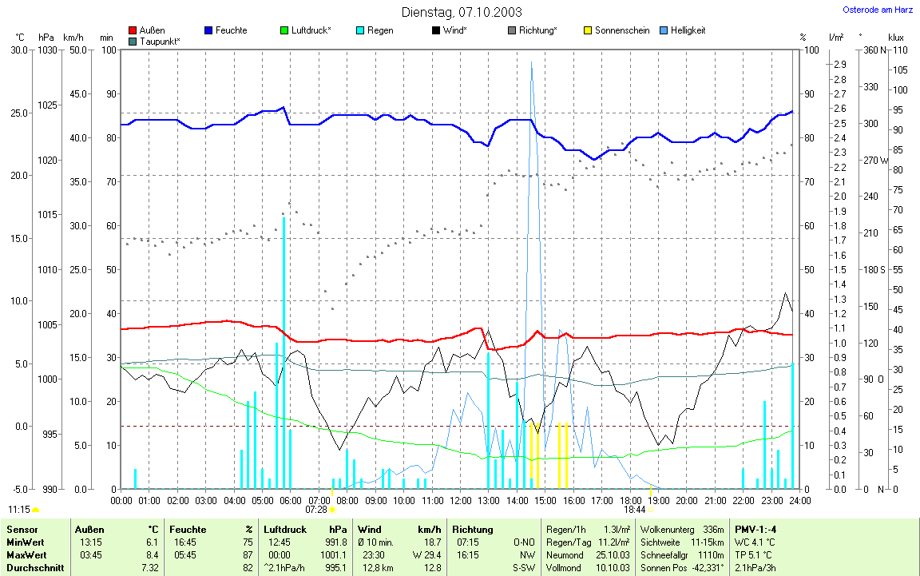Click the yellow Sonnenschein legend square
Screen dimensions: 920x576
(587, 30)
